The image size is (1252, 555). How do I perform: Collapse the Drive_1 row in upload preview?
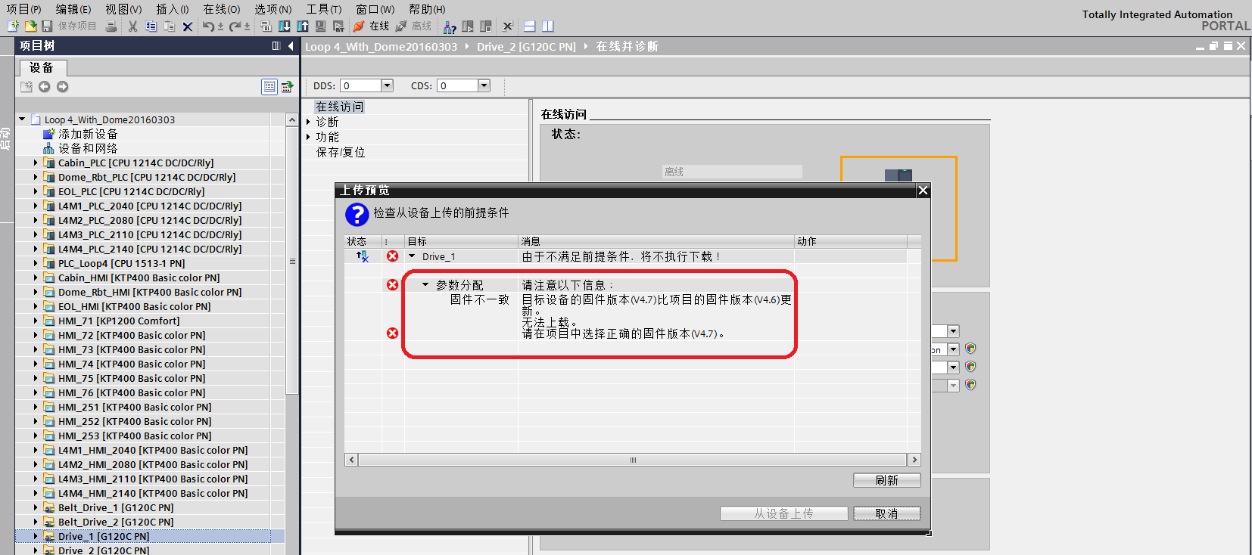coord(412,256)
